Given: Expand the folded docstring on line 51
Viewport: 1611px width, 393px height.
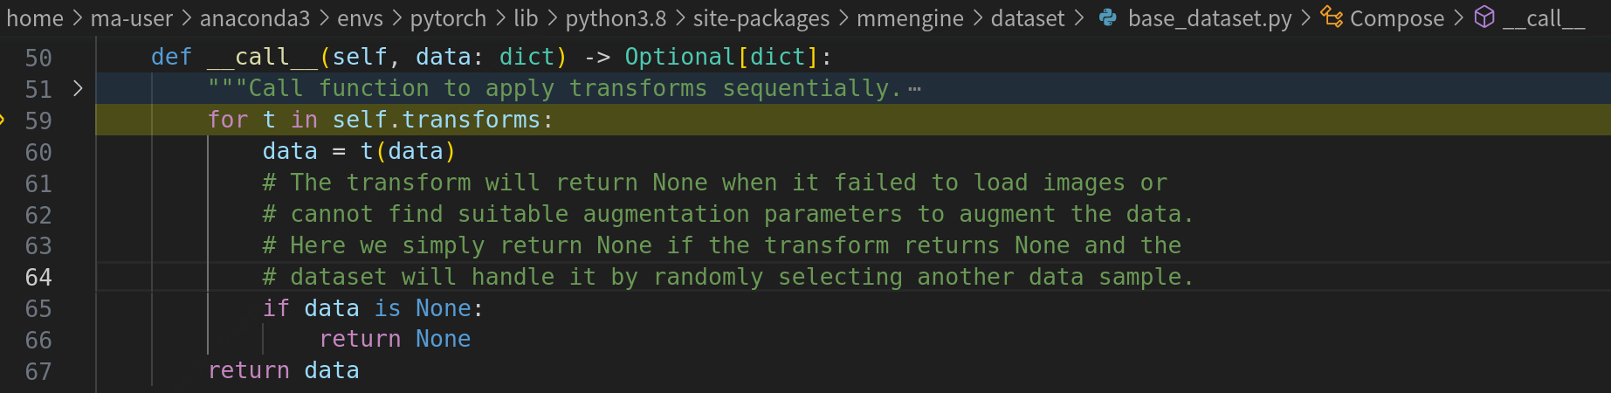Looking at the screenshot, I should tap(78, 88).
